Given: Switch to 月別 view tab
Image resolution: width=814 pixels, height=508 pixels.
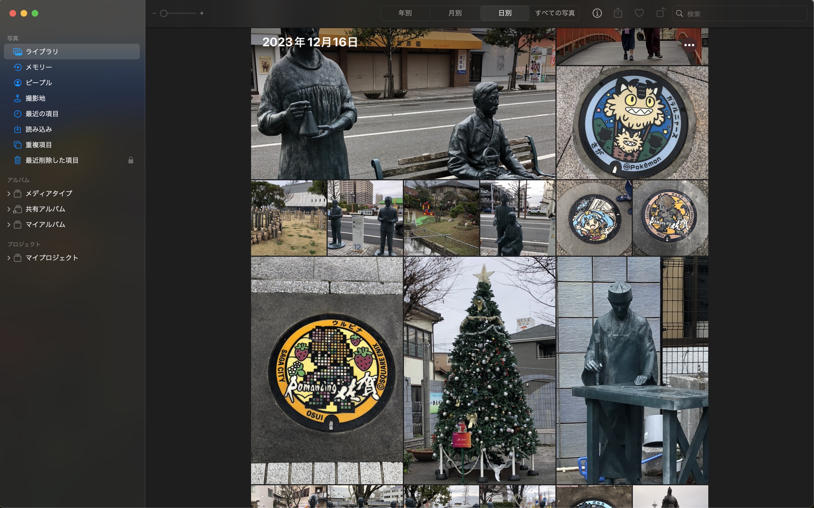Looking at the screenshot, I should tap(455, 13).
